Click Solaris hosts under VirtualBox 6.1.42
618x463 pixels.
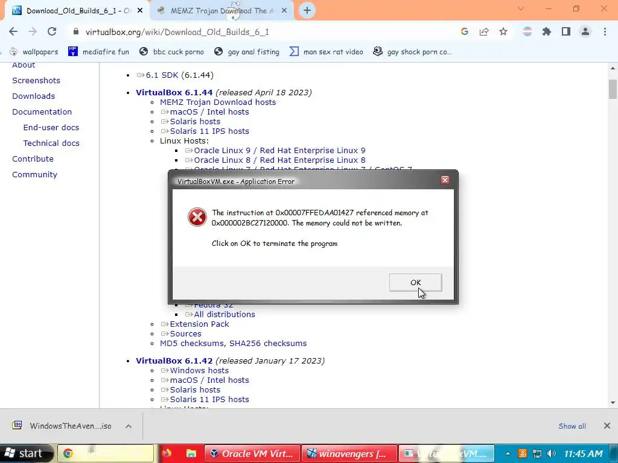coord(195,390)
